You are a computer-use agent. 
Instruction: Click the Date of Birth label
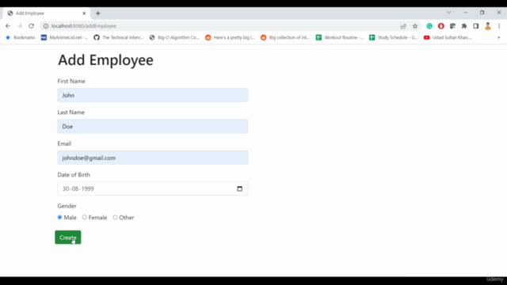coord(74,175)
